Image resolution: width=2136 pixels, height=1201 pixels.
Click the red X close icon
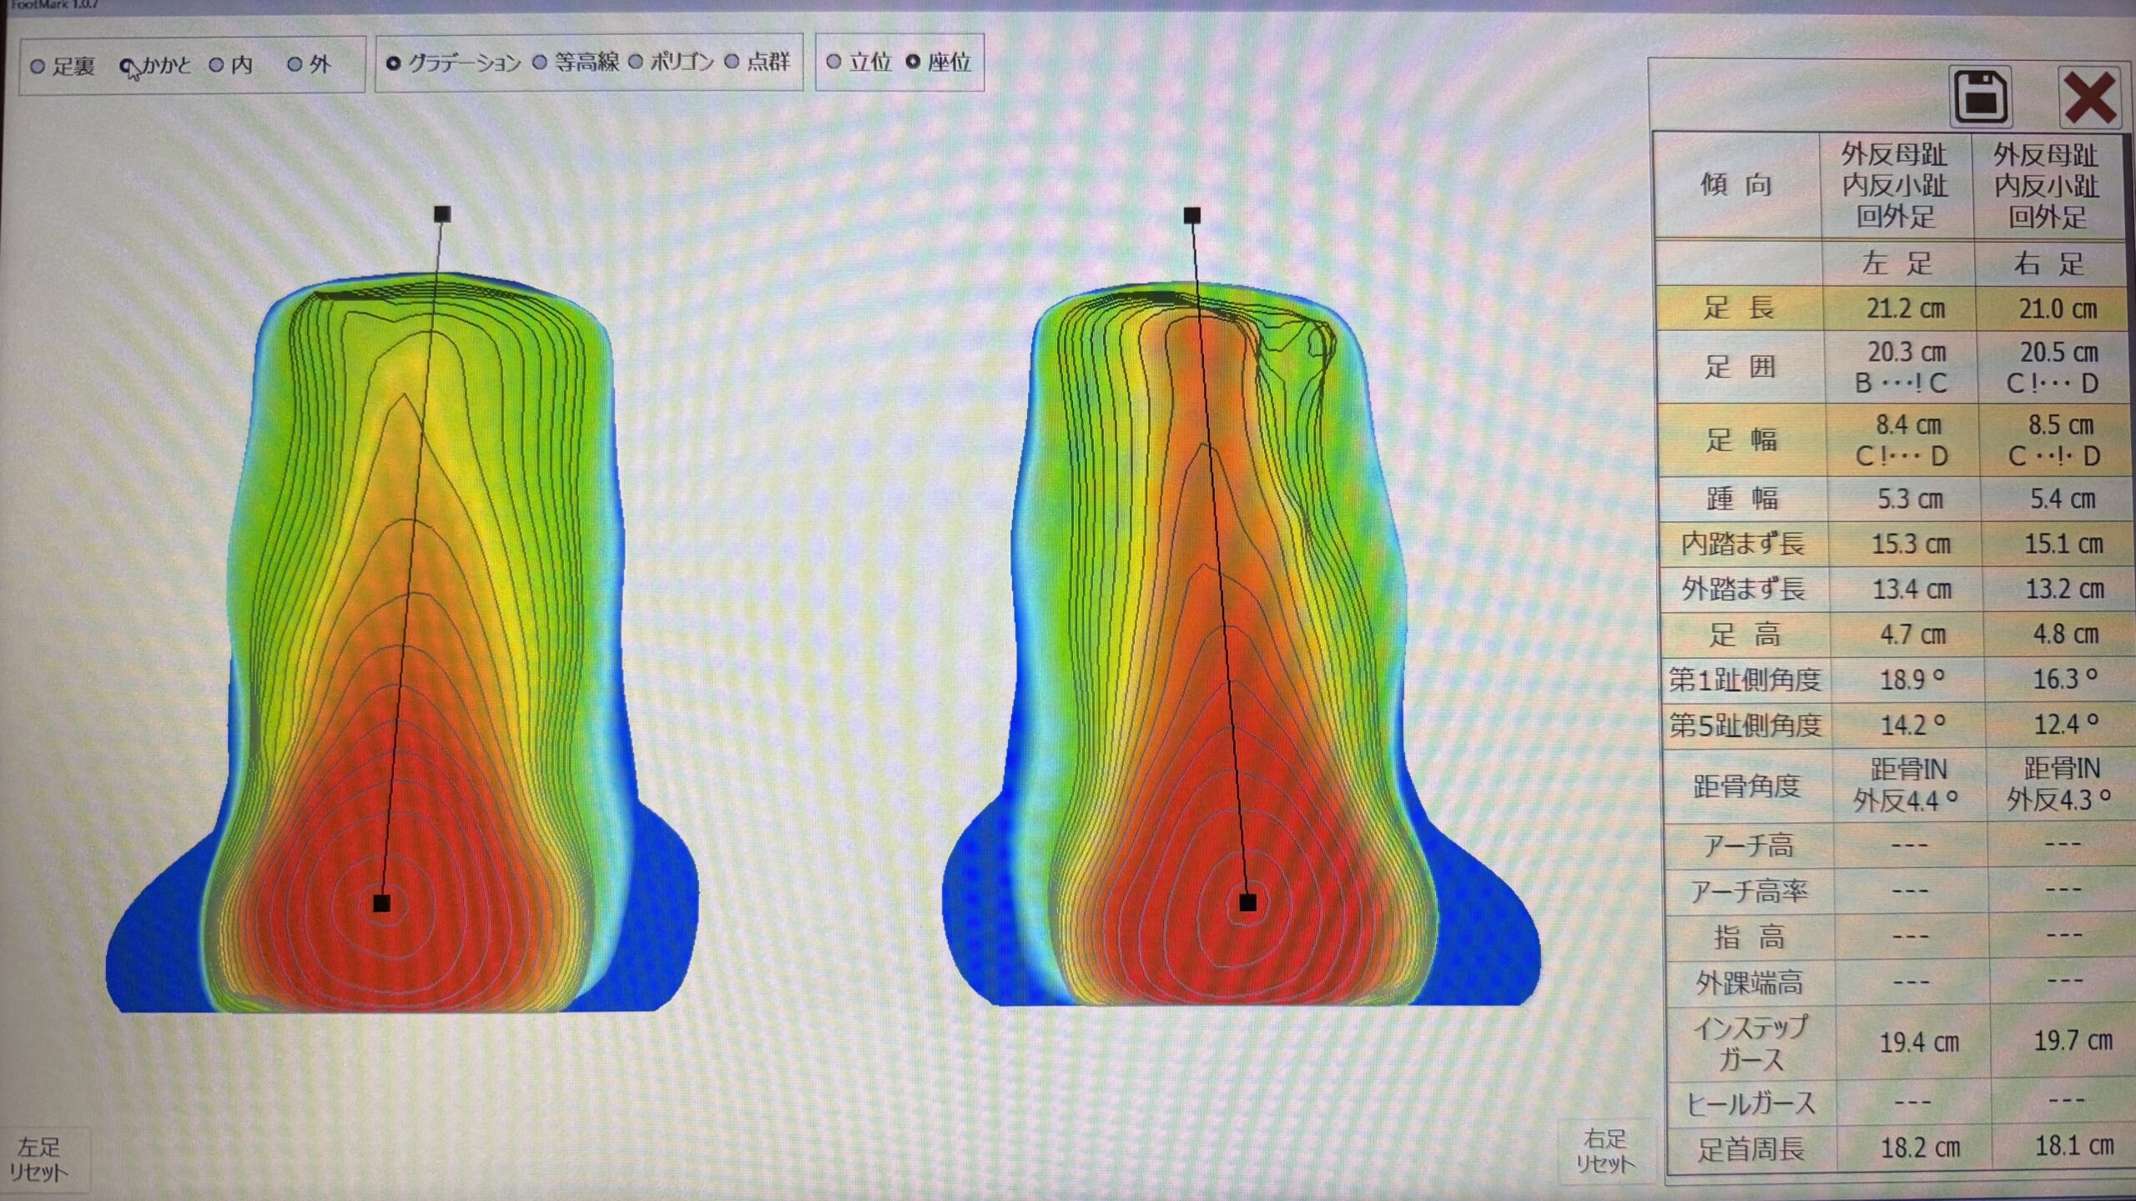2089,98
